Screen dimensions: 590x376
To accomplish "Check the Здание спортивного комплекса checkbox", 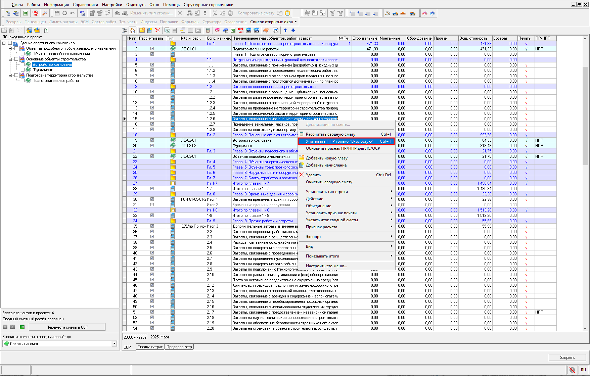I will [x=10, y=43].
